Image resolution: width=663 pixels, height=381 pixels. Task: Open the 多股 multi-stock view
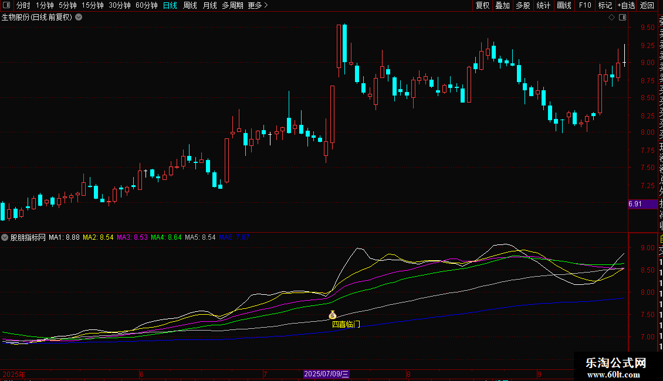[523, 5]
